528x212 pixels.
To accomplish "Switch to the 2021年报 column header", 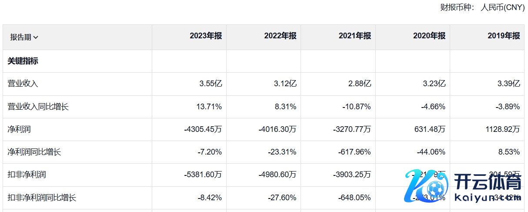I will [x=354, y=36].
